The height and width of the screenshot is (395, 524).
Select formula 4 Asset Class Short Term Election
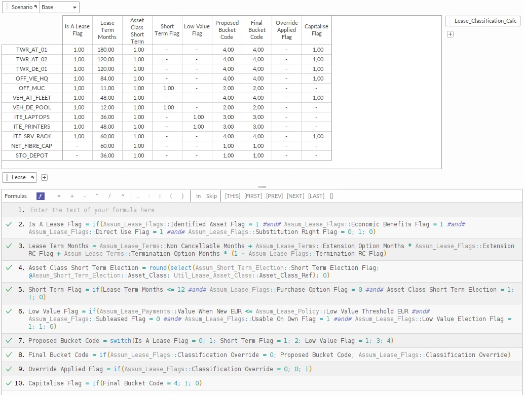[x=262, y=271]
